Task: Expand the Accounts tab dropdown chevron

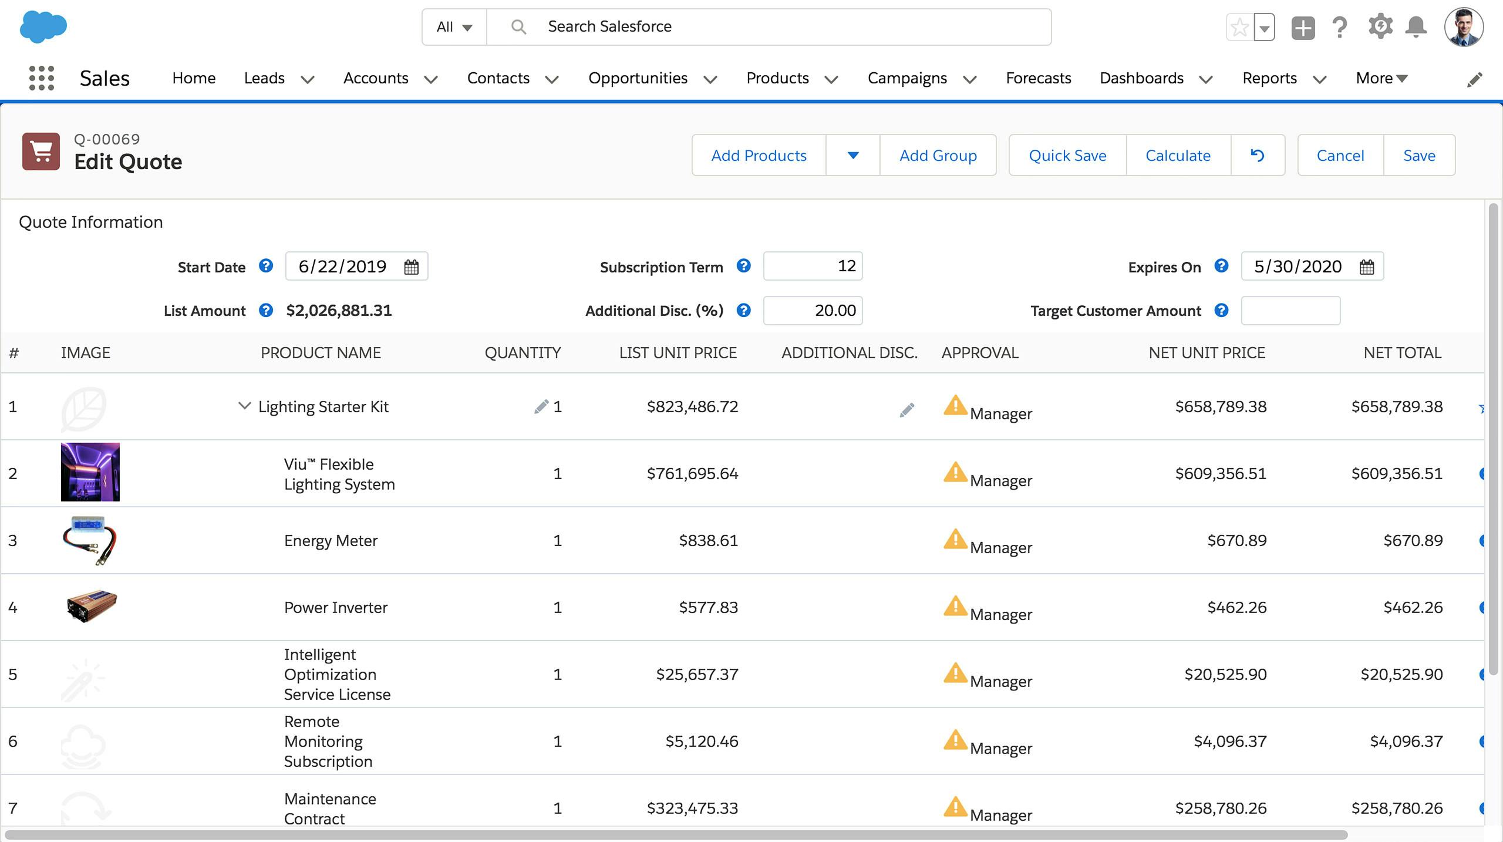Action: (431, 79)
